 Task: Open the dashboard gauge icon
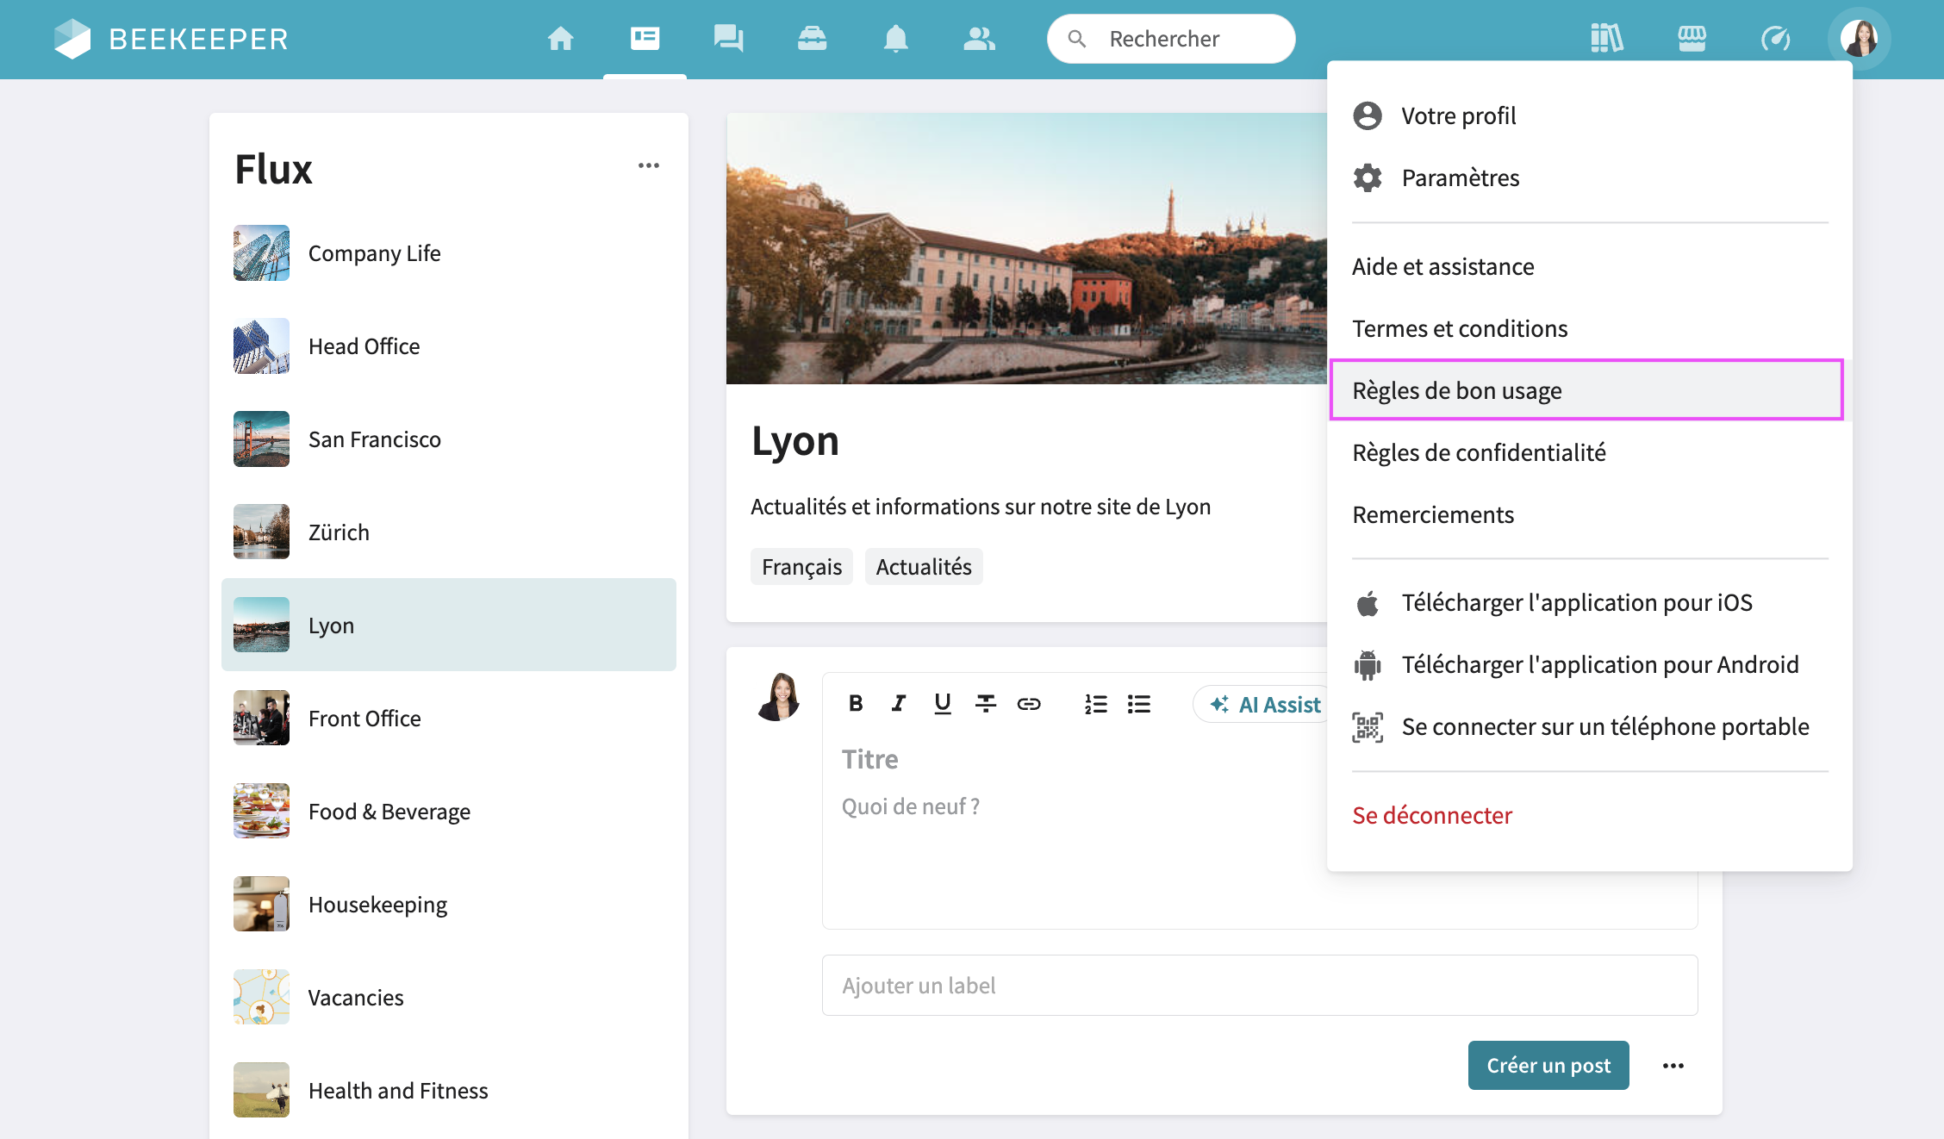coord(1775,39)
